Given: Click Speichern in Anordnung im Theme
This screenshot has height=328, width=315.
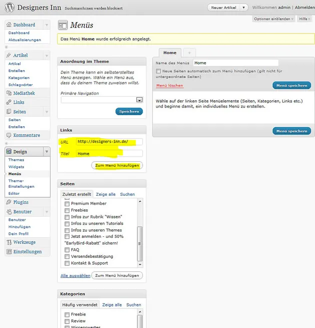Looking at the screenshot, I should click(x=129, y=112).
